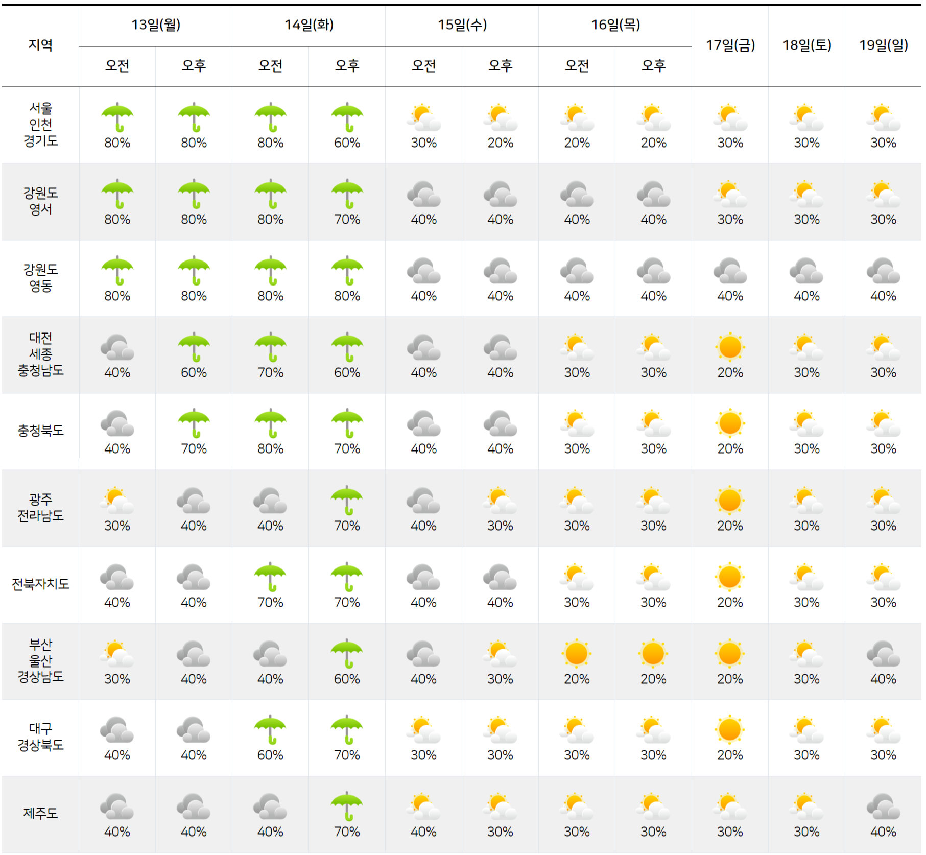Click '70%' for 강원도 영서 14일 오후
Viewport: 926px width, 855px height.
(x=347, y=220)
